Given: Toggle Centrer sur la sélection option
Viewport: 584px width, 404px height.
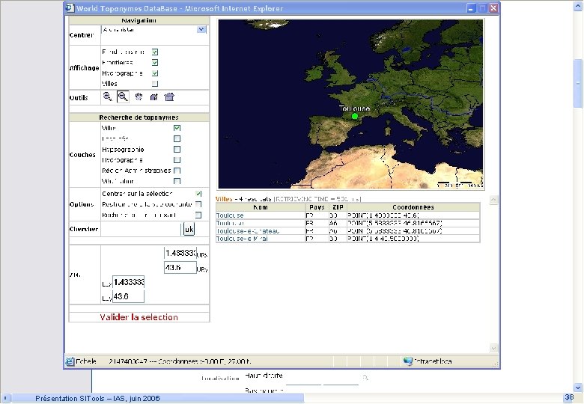Looking at the screenshot, I should point(198,193).
